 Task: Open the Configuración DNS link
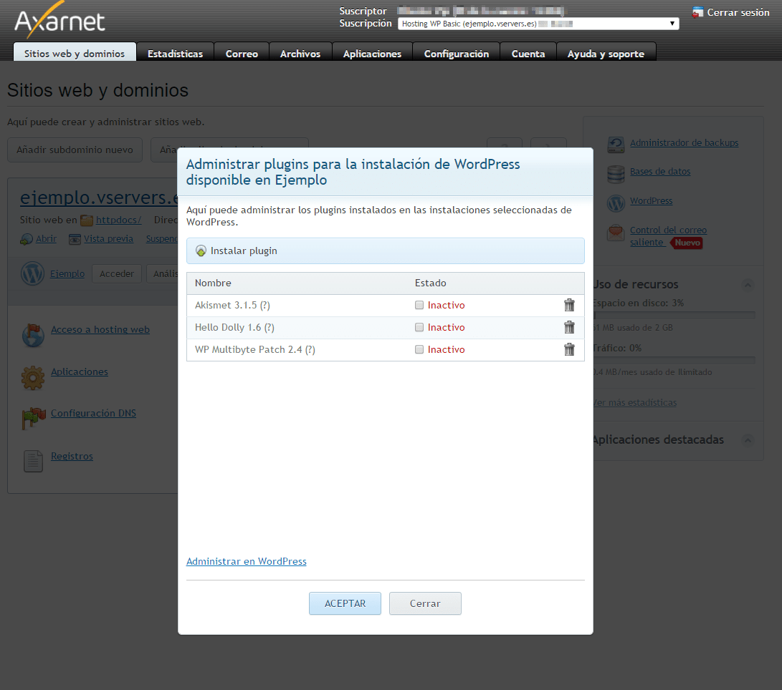(93, 413)
